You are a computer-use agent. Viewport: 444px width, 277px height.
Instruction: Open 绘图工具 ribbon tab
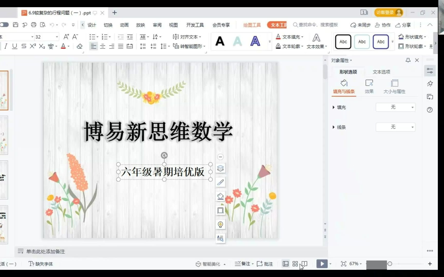[252, 25]
